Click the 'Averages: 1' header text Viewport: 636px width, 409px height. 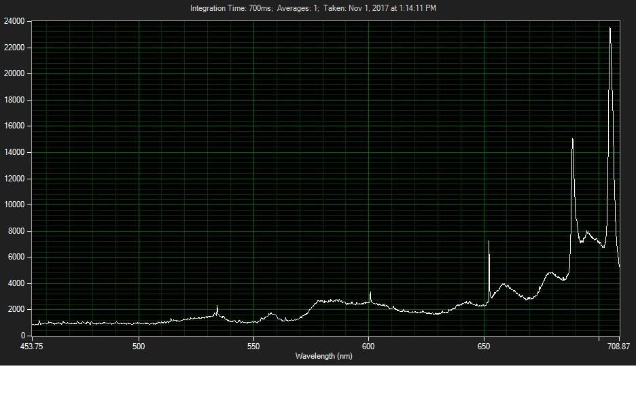298,8
